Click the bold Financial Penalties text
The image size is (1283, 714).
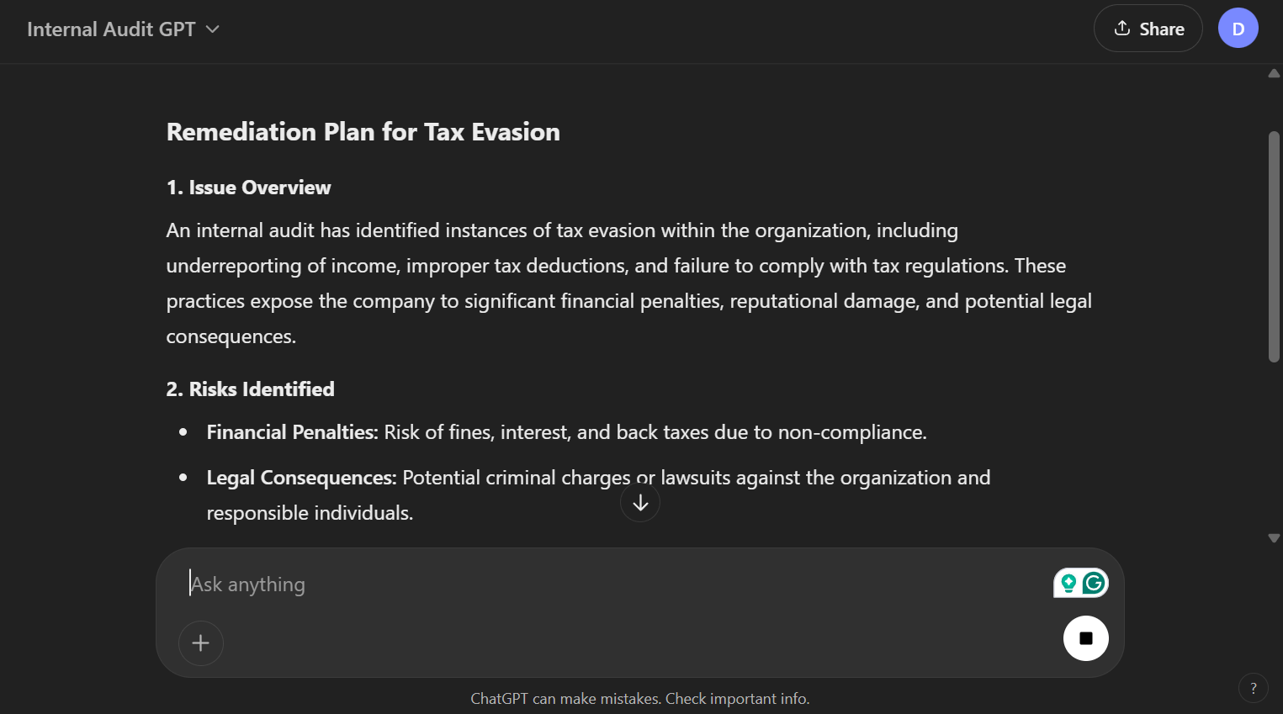292,432
